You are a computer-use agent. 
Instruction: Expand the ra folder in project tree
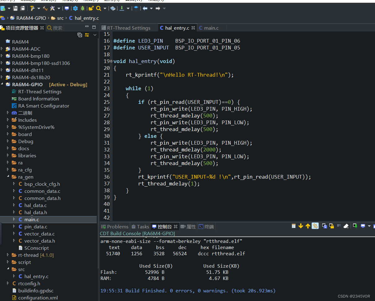click(8, 163)
